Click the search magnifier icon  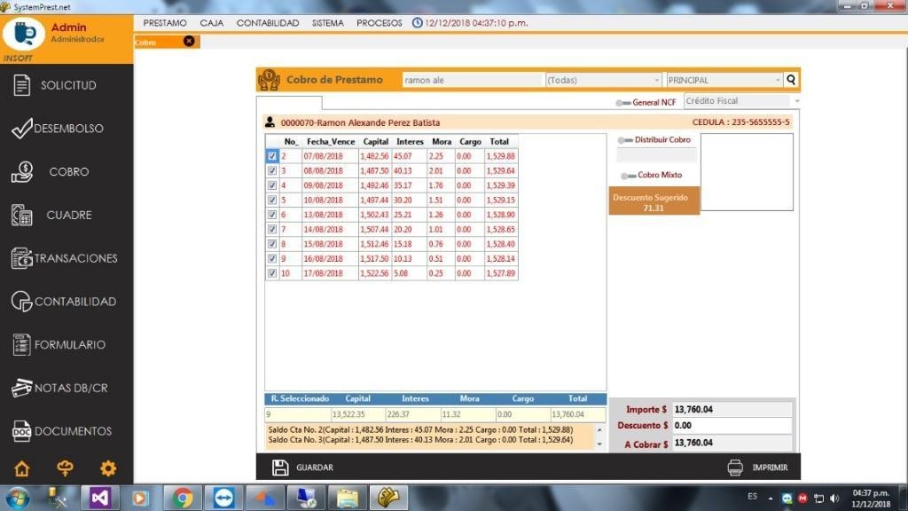791,80
